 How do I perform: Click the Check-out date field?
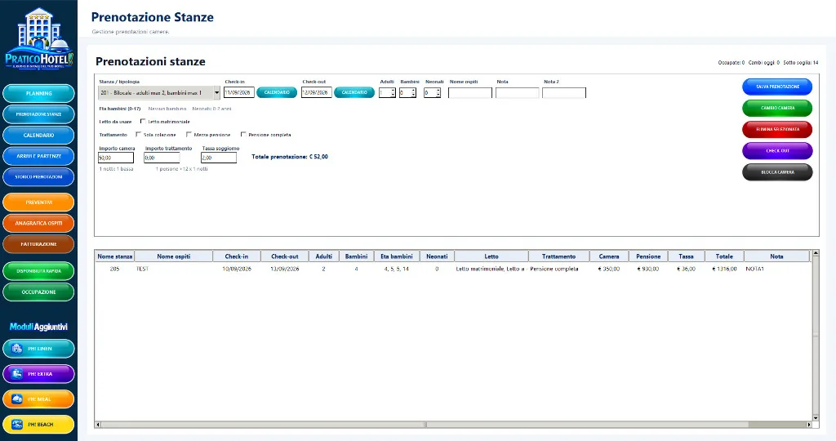[316, 93]
